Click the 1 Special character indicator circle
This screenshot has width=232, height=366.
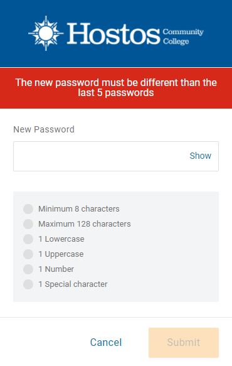28,284
